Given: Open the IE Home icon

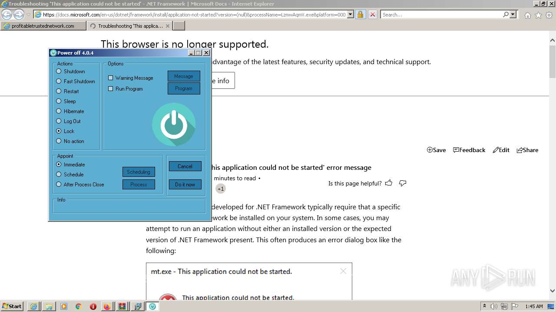Looking at the screenshot, I should point(527,15).
